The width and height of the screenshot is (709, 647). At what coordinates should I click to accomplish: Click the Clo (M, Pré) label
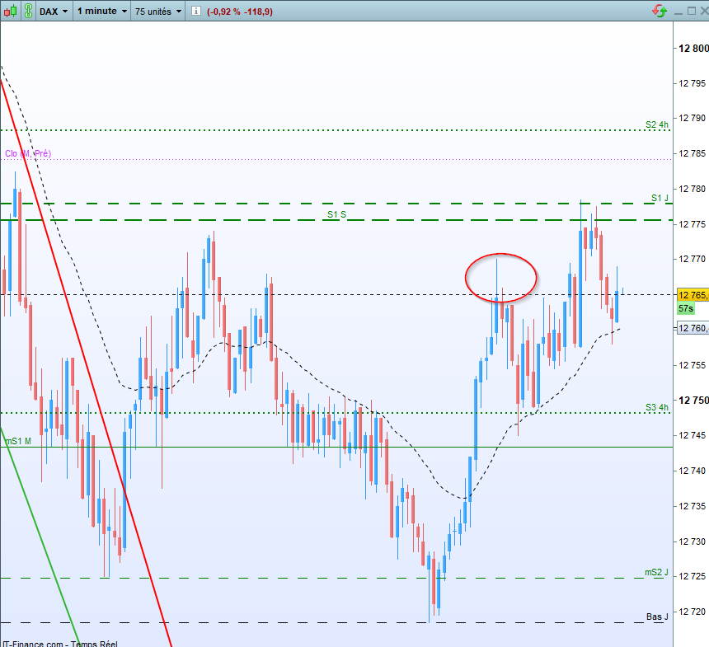(x=28, y=153)
